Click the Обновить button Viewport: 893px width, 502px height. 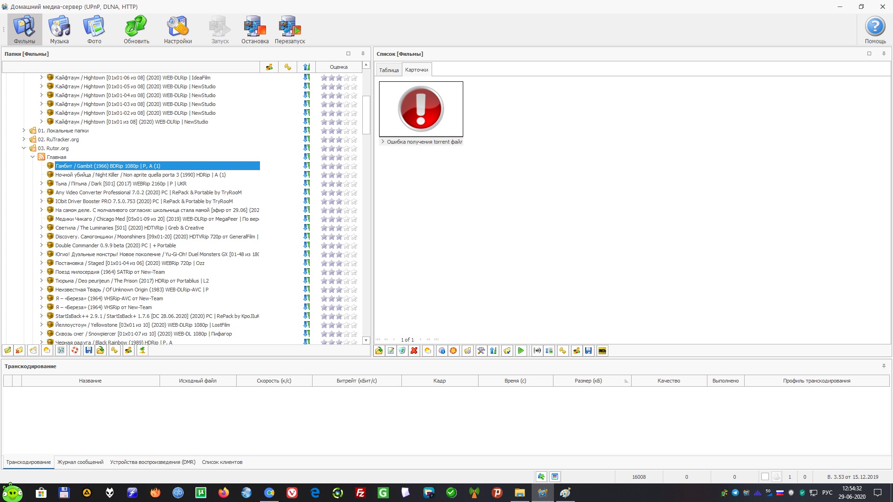coord(136,30)
